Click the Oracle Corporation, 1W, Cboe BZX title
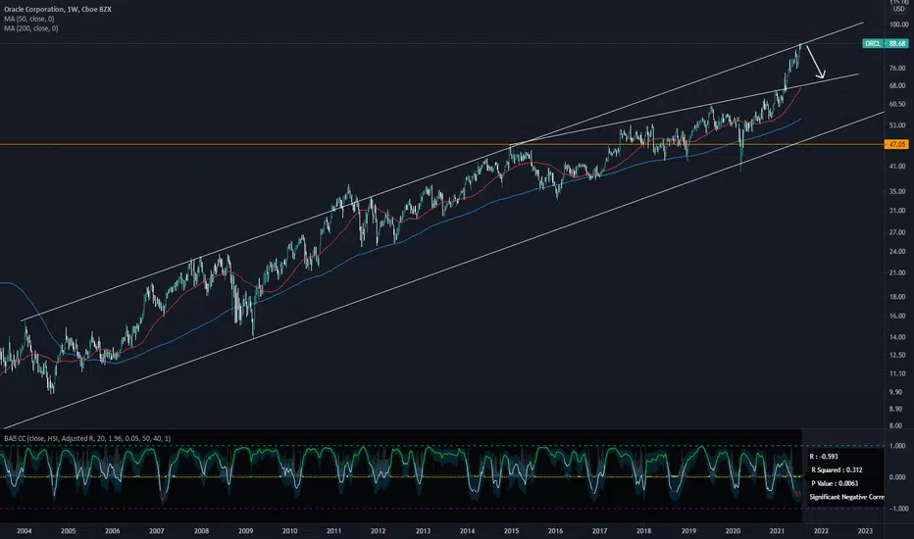The image size is (914, 539). click(x=58, y=10)
